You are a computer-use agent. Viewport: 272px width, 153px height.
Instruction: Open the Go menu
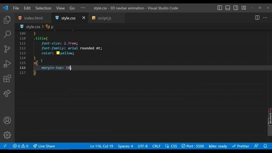pyautogui.click(x=72, y=8)
